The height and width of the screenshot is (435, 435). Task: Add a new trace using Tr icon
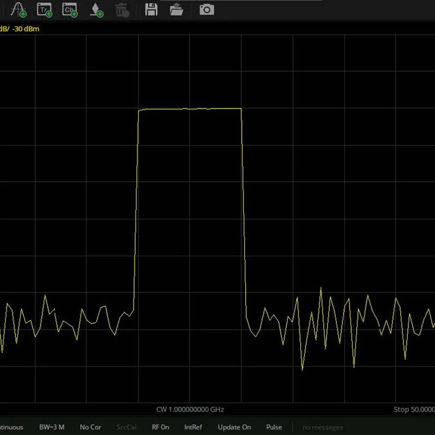pyautogui.click(x=44, y=9)
